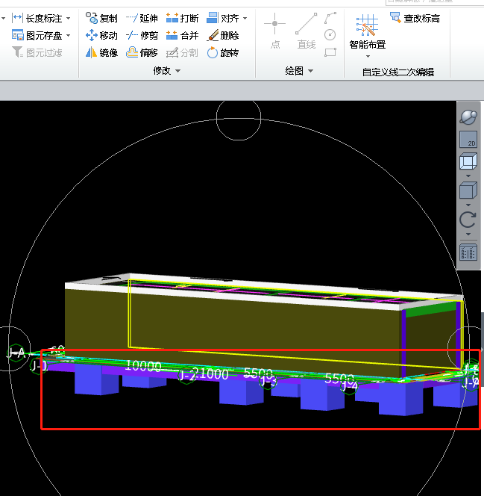Image resolution: width=484 pixels, height=496 pixels.
Task: Select the circle drawing tool
Action: [330, 35]
